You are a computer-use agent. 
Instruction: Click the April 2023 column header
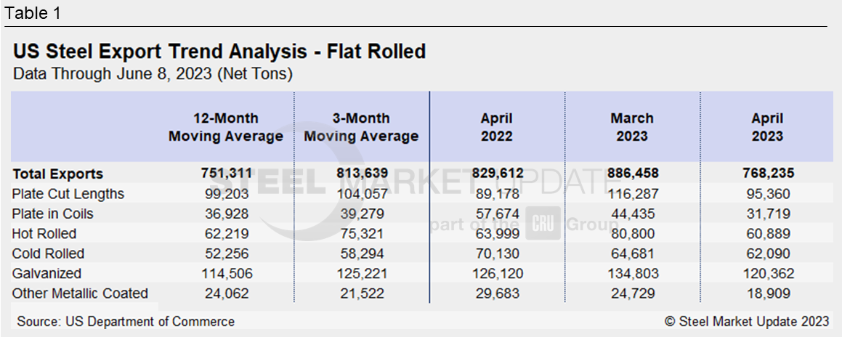(767, 127)
